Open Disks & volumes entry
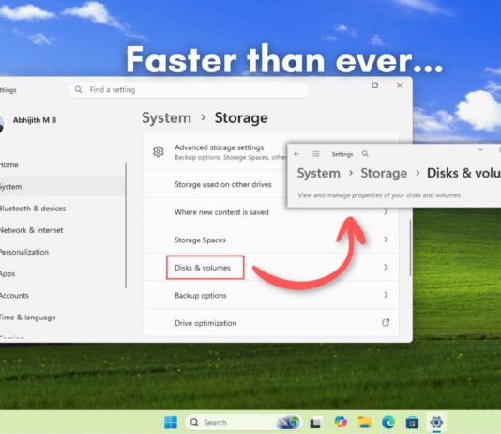The height and width of the screenshot is (434, 501). pyautogui.click(x=271, y=267)
